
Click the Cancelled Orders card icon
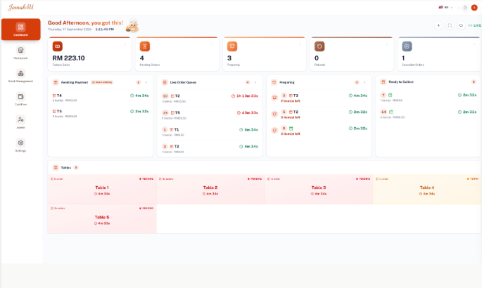[407, 46]
